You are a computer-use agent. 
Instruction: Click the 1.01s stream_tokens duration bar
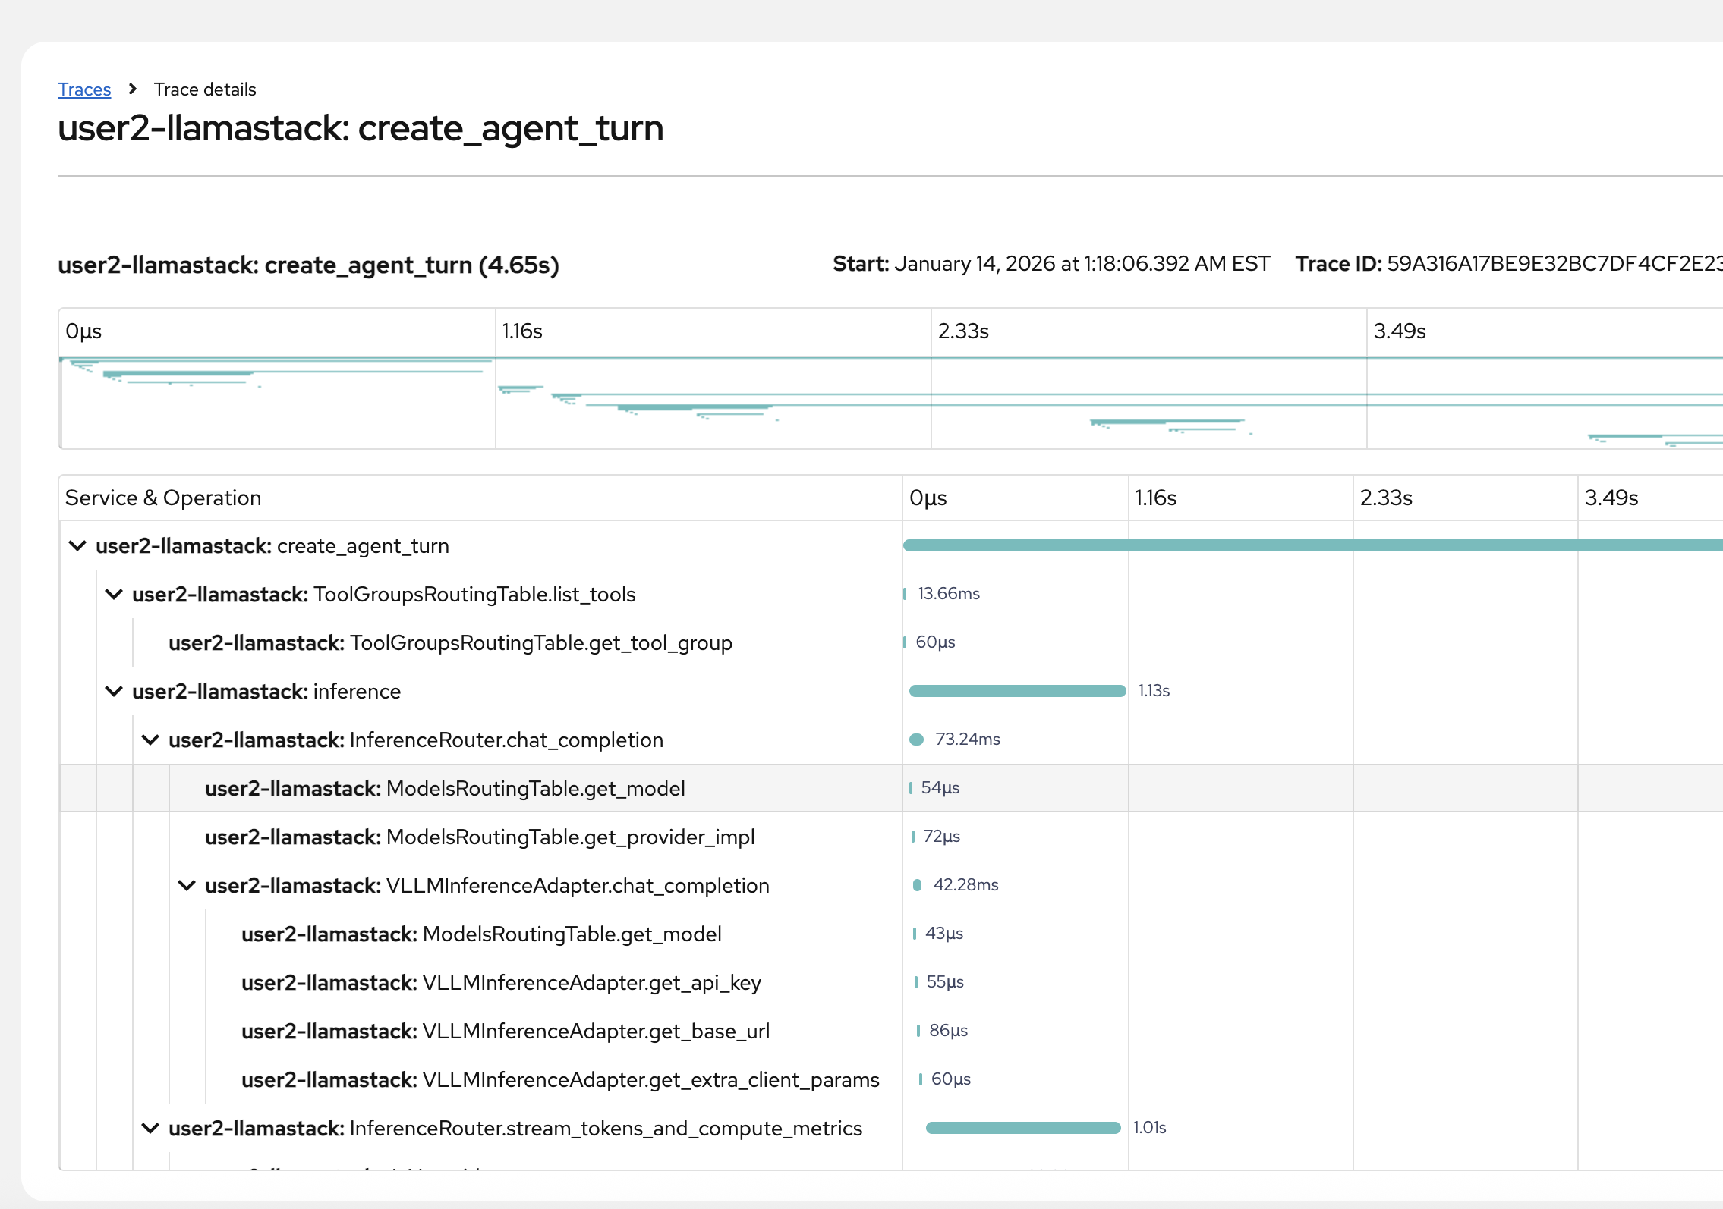pyautogui.click(x=1022, y=1128)
